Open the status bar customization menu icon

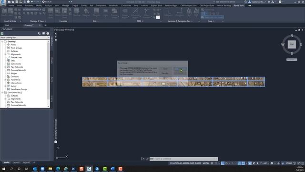pyautogui.click(x=303, y=163)
